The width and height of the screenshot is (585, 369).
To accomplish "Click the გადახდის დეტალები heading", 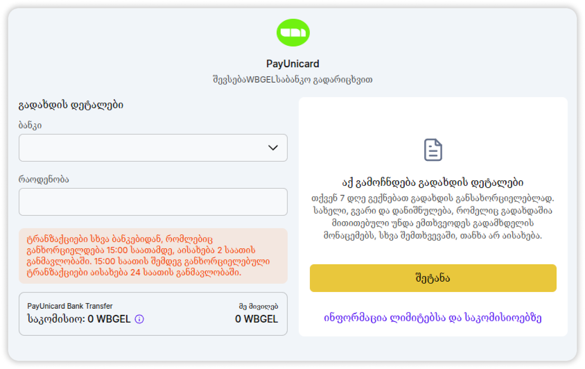I will tap(71, 105).
